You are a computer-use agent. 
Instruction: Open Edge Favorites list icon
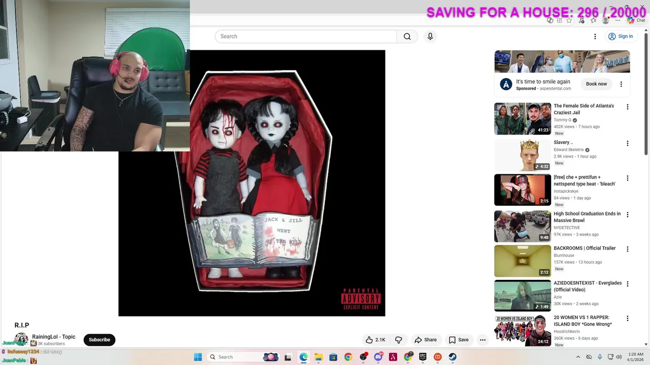click(x=593, y=20)
